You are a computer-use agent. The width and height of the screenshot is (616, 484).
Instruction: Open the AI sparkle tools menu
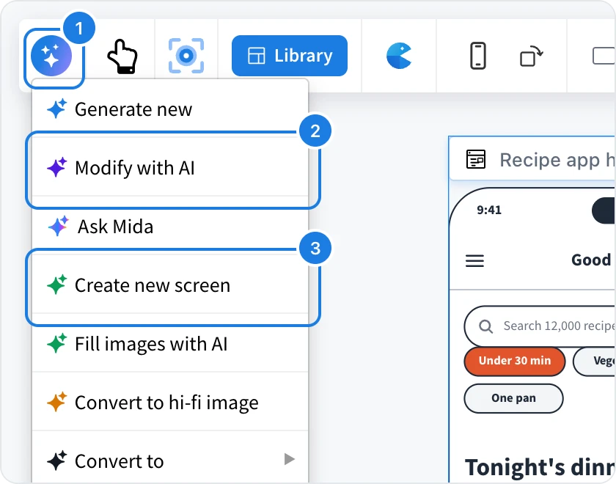point(51,56)
